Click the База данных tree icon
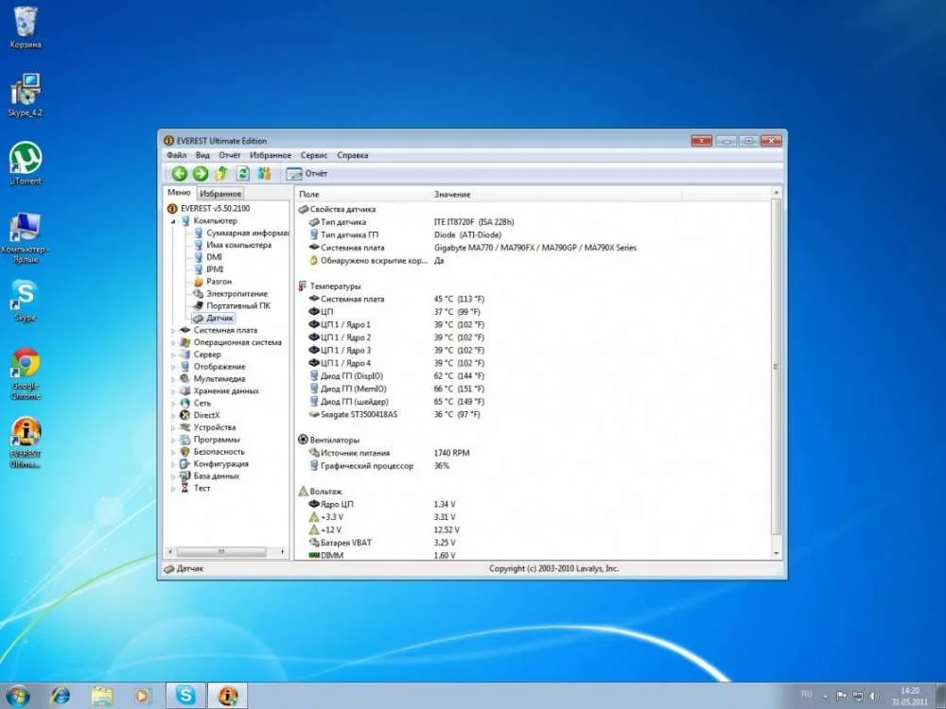The height and width of the screenshot is (709, 946). click(185, 476)
